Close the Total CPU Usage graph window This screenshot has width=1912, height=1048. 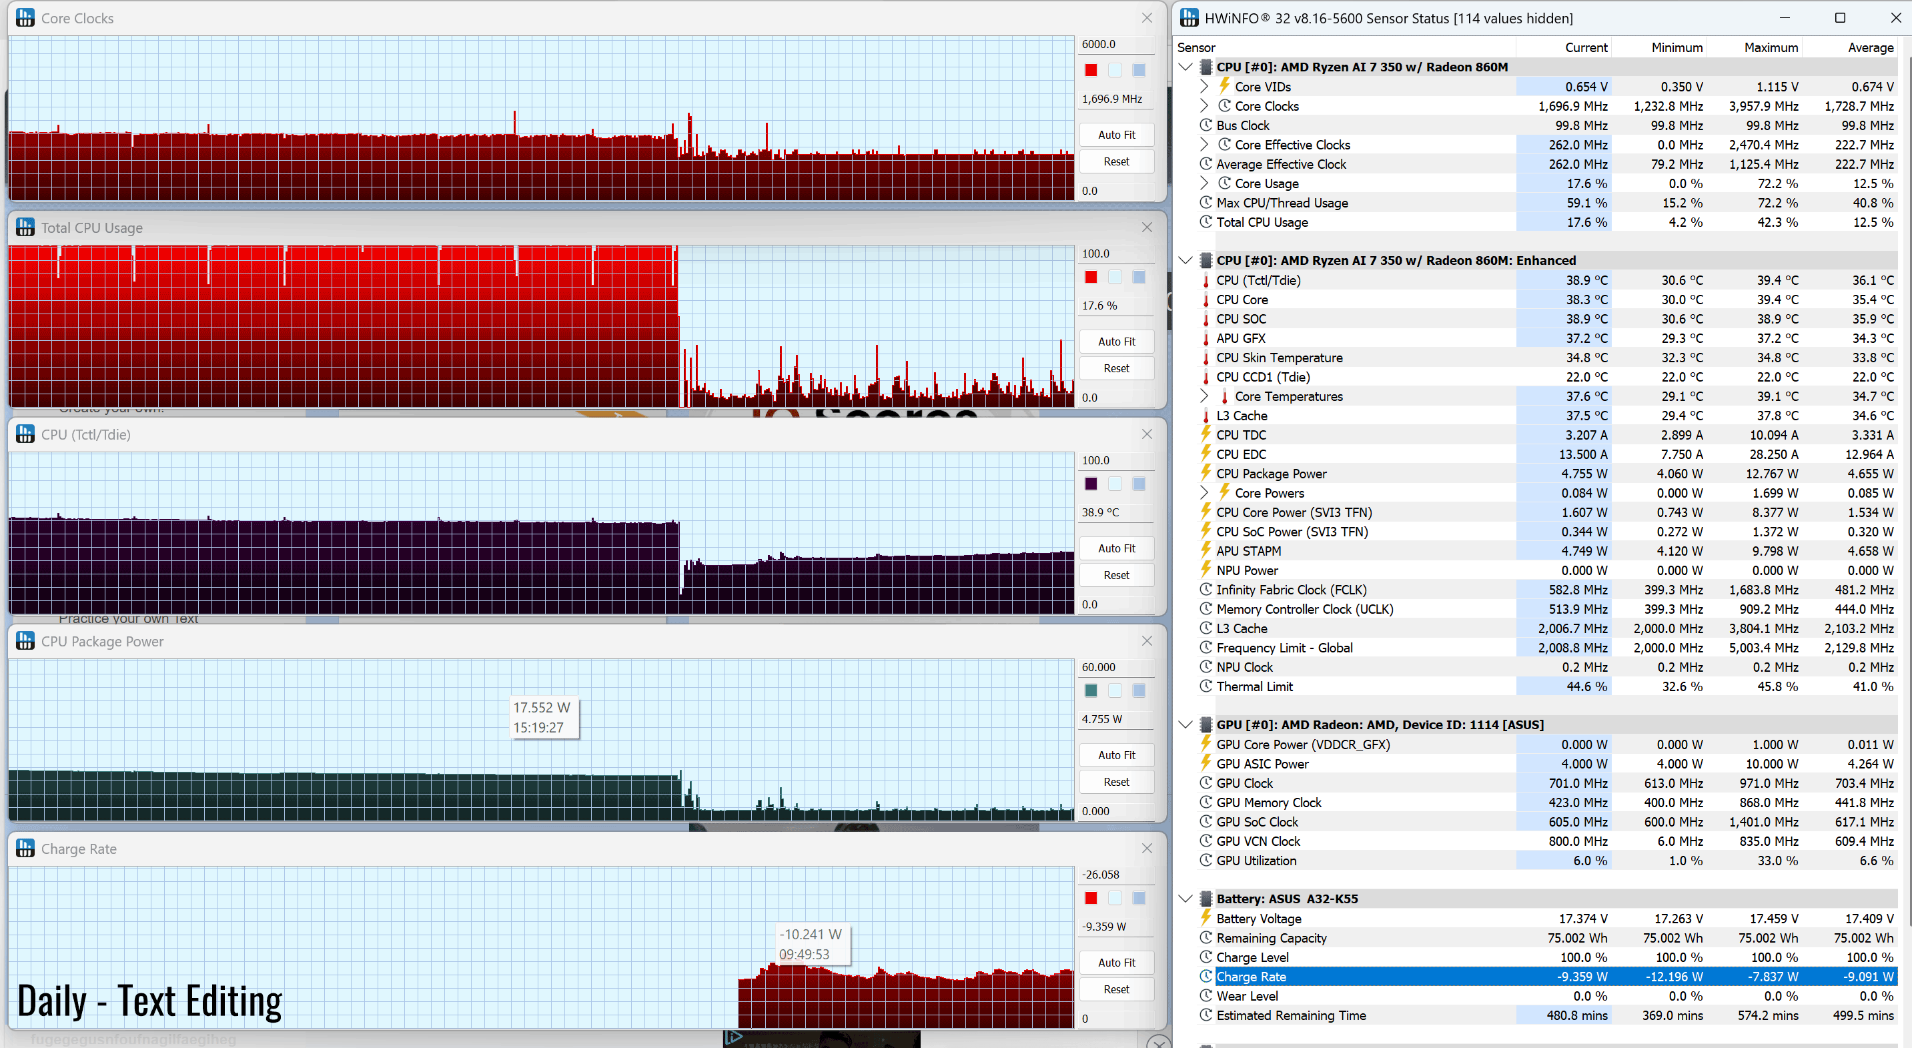pyautogui.click(x=1147, y=227)
